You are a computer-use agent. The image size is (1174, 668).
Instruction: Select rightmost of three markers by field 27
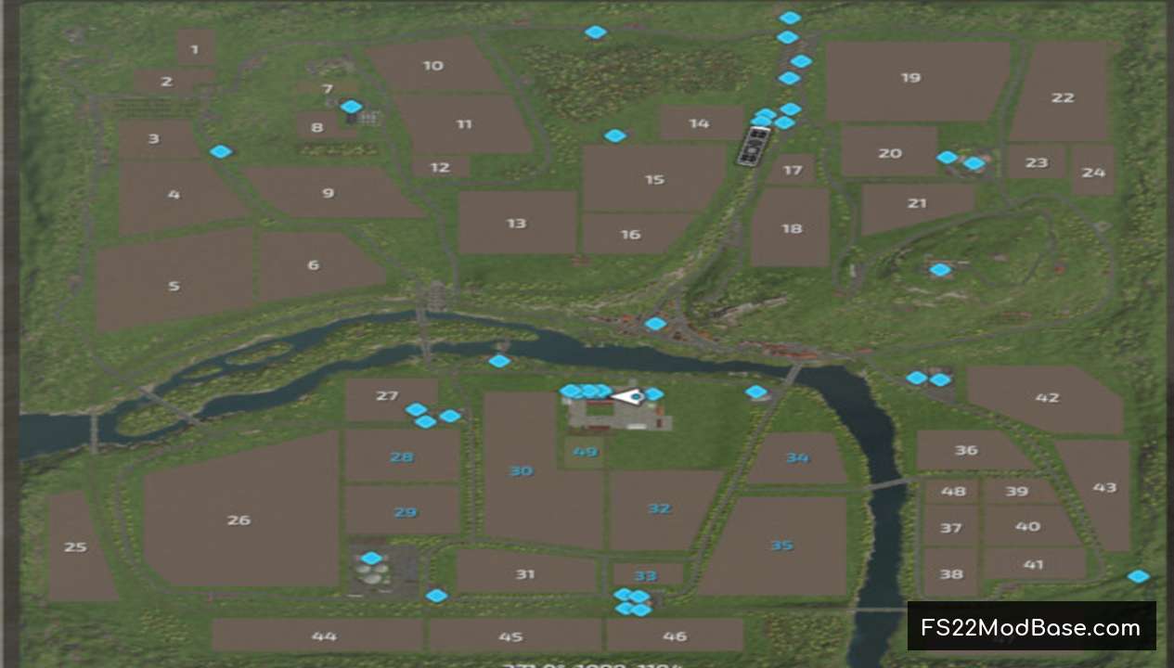pyautogui.click(x=450, y=416)
